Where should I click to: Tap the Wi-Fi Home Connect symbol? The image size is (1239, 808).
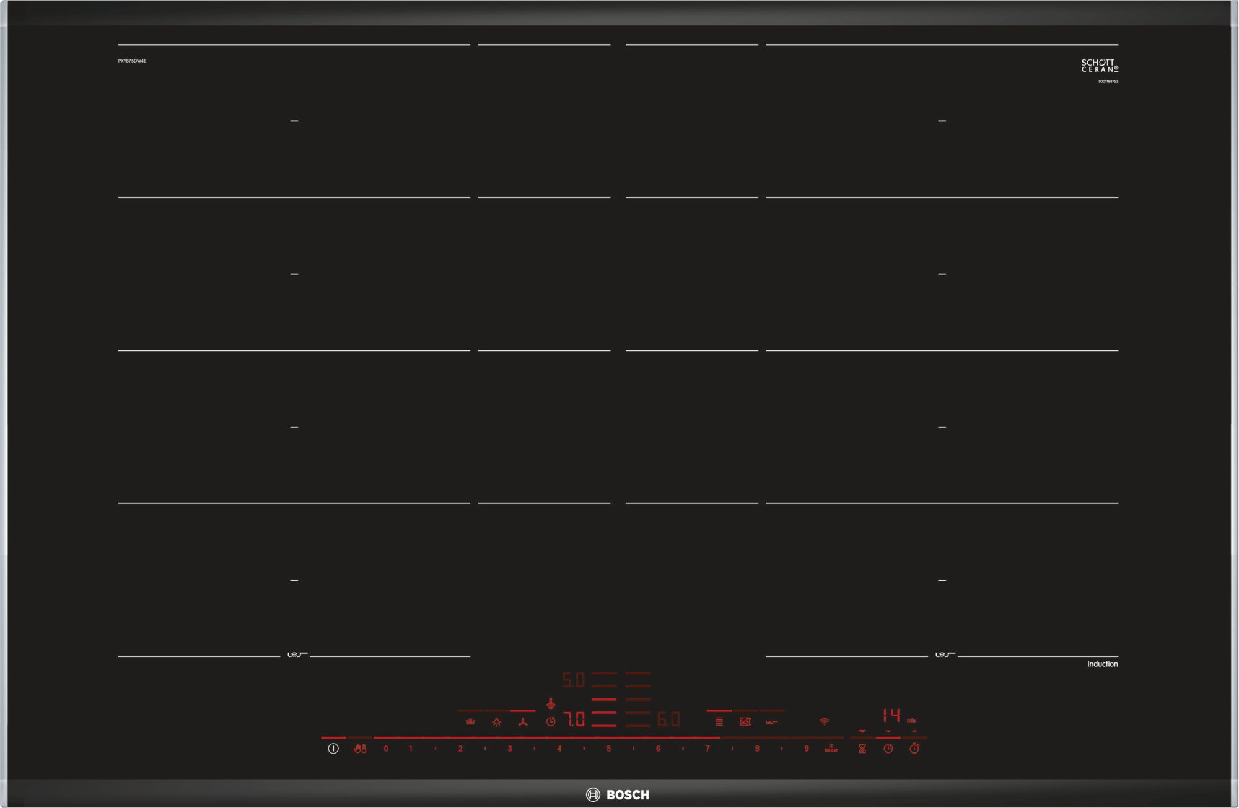[x=824, y=722]
